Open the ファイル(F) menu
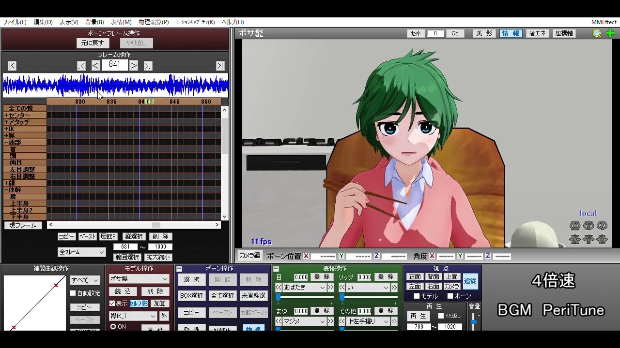This screenshot has height=348, width=620. pos(15,22)
